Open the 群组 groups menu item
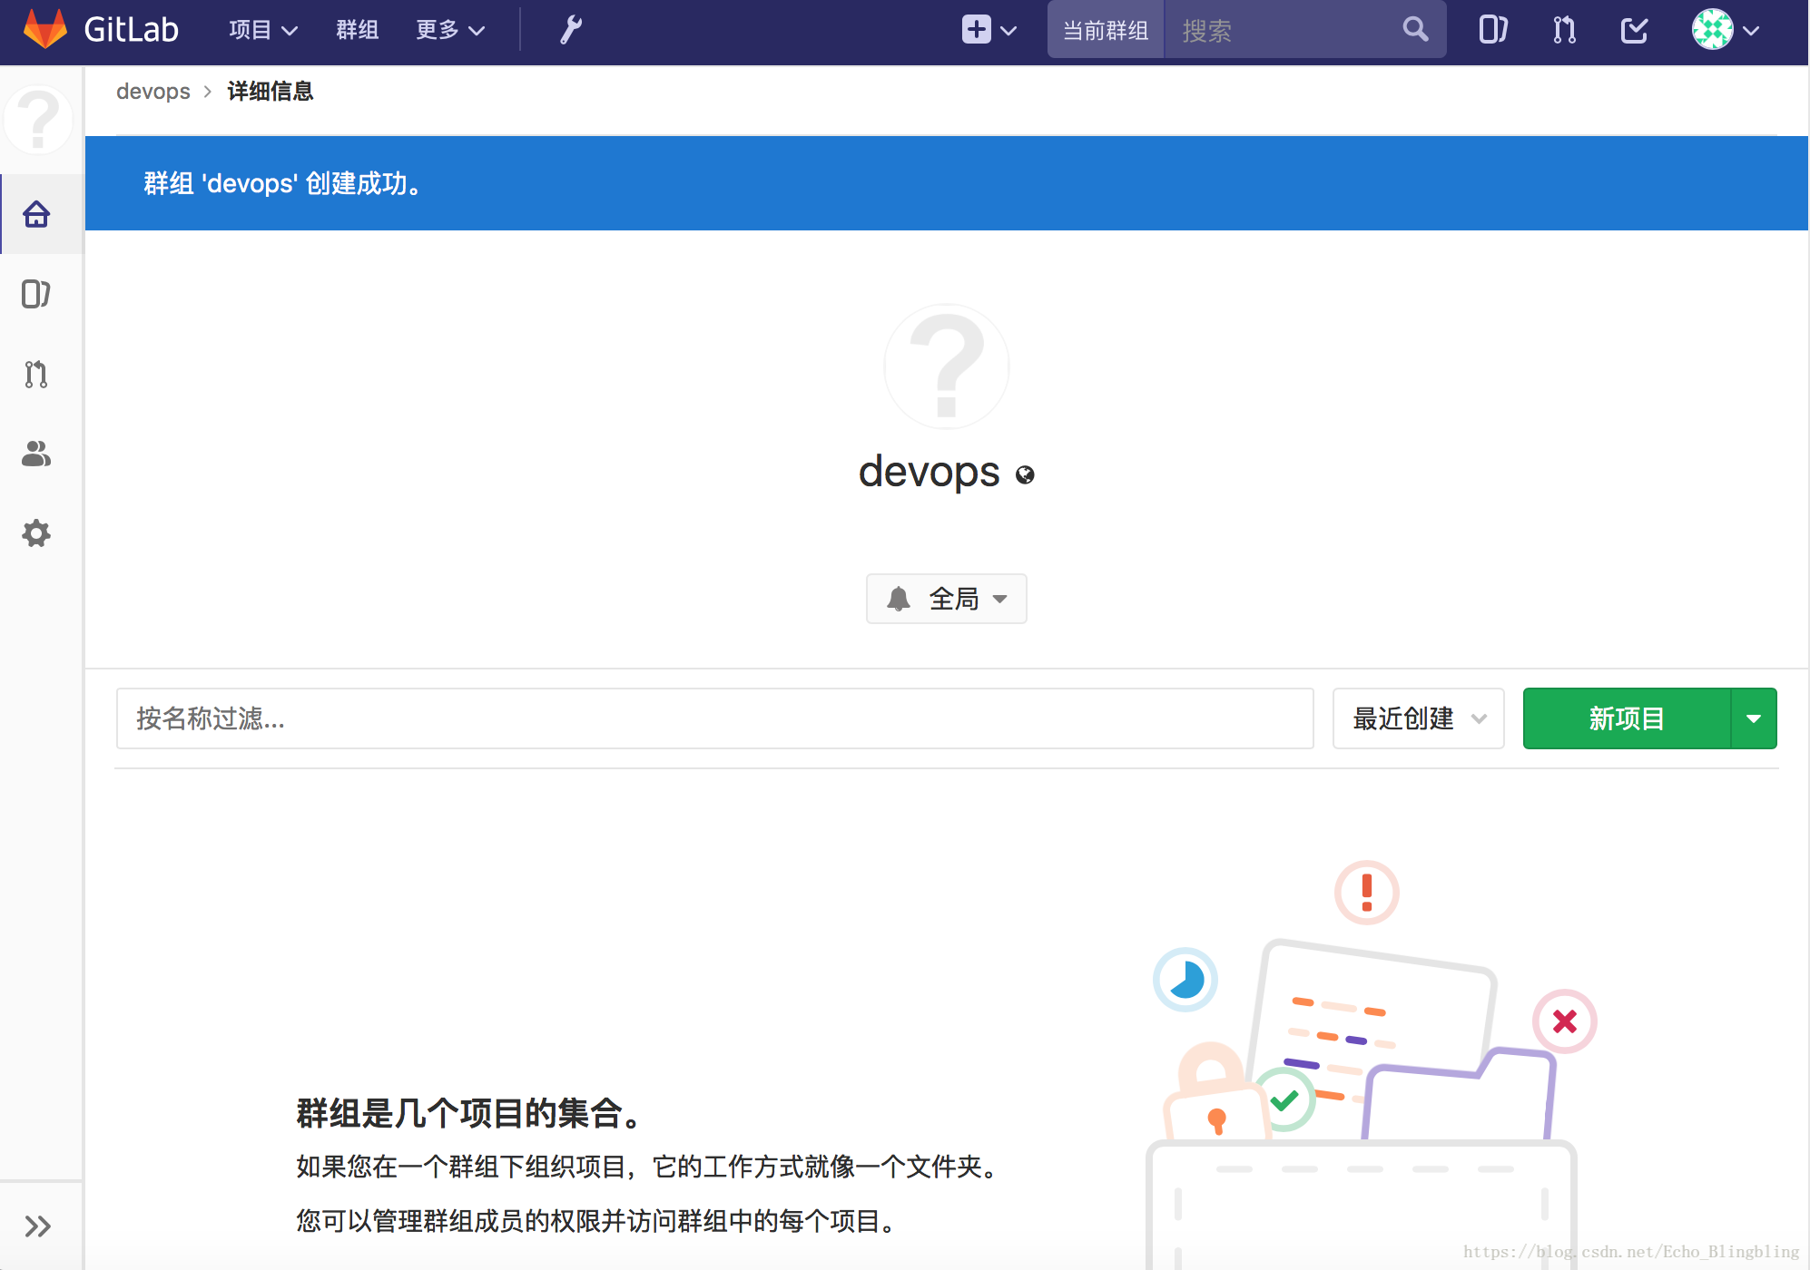This screenshot has width=1810, height=1270. click(358, 30)
